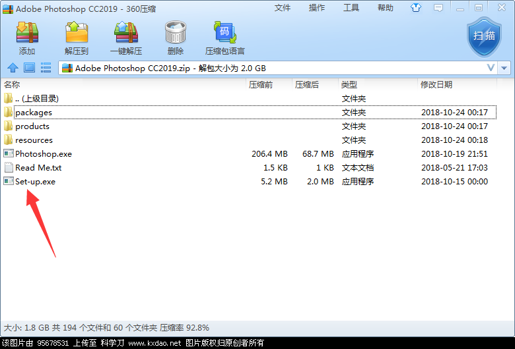Open the skin shirt icon in the title bar
Screen dimensions: 515x349
(416, 7)
